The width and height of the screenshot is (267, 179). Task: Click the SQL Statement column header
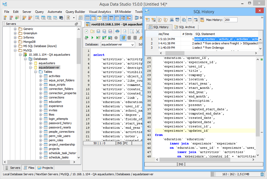coord(226,34)
